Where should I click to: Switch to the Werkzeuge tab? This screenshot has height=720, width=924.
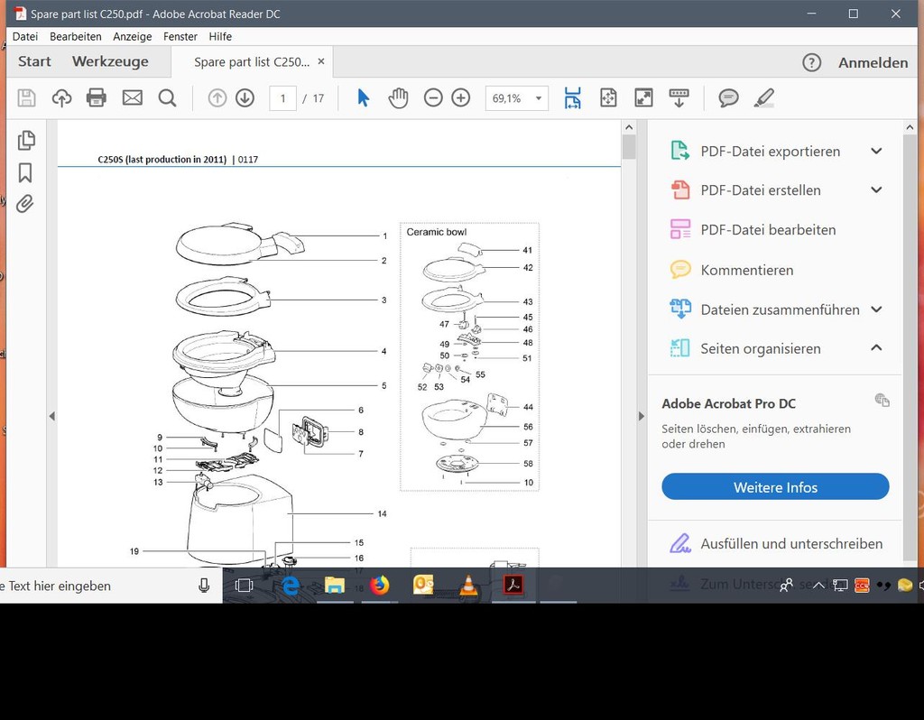click(x=110, y=61)
